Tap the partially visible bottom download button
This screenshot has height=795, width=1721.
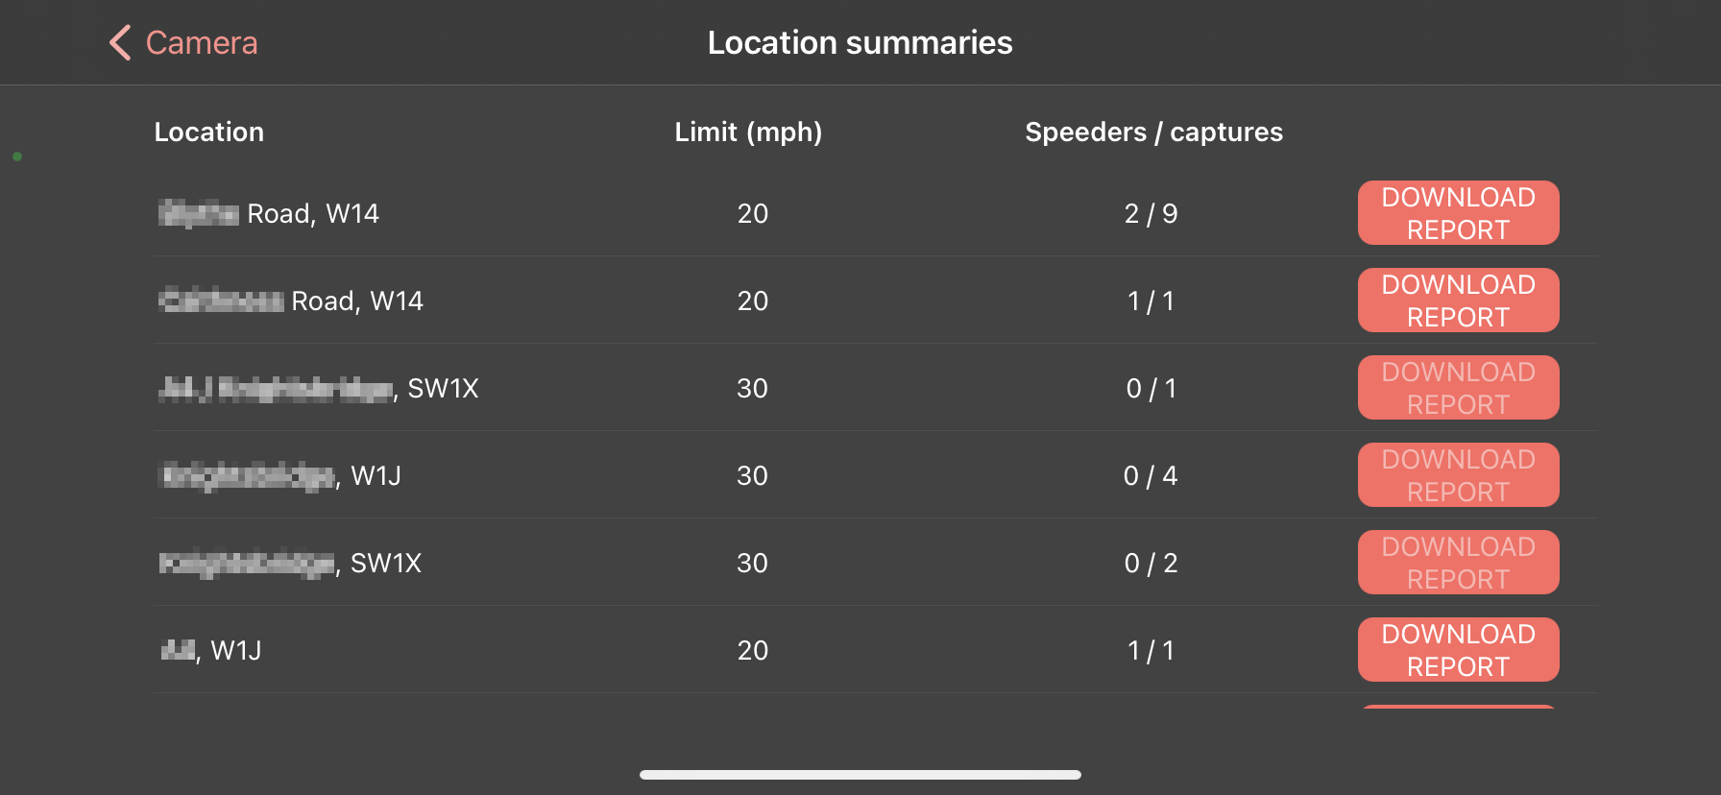point(1457,707)
